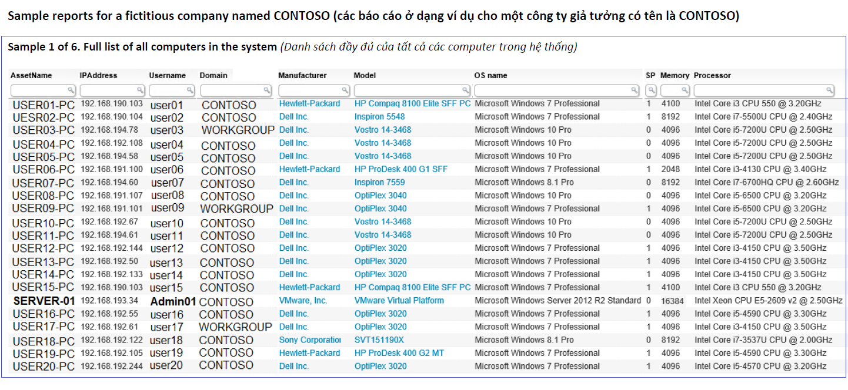Select the UESR02-PC asset name cell
848x390 pixels.
click(x=44, y=117)
